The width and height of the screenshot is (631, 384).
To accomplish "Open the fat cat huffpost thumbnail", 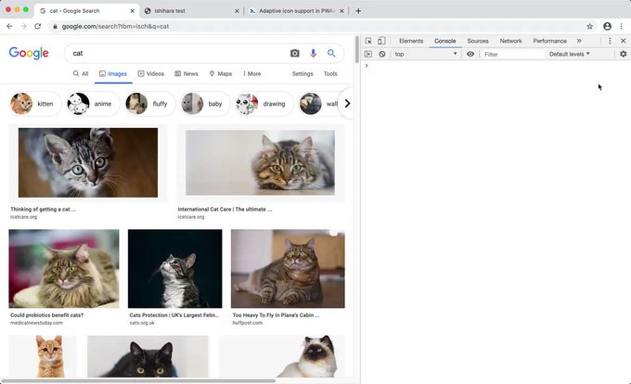I will click(x=288, y=269).
